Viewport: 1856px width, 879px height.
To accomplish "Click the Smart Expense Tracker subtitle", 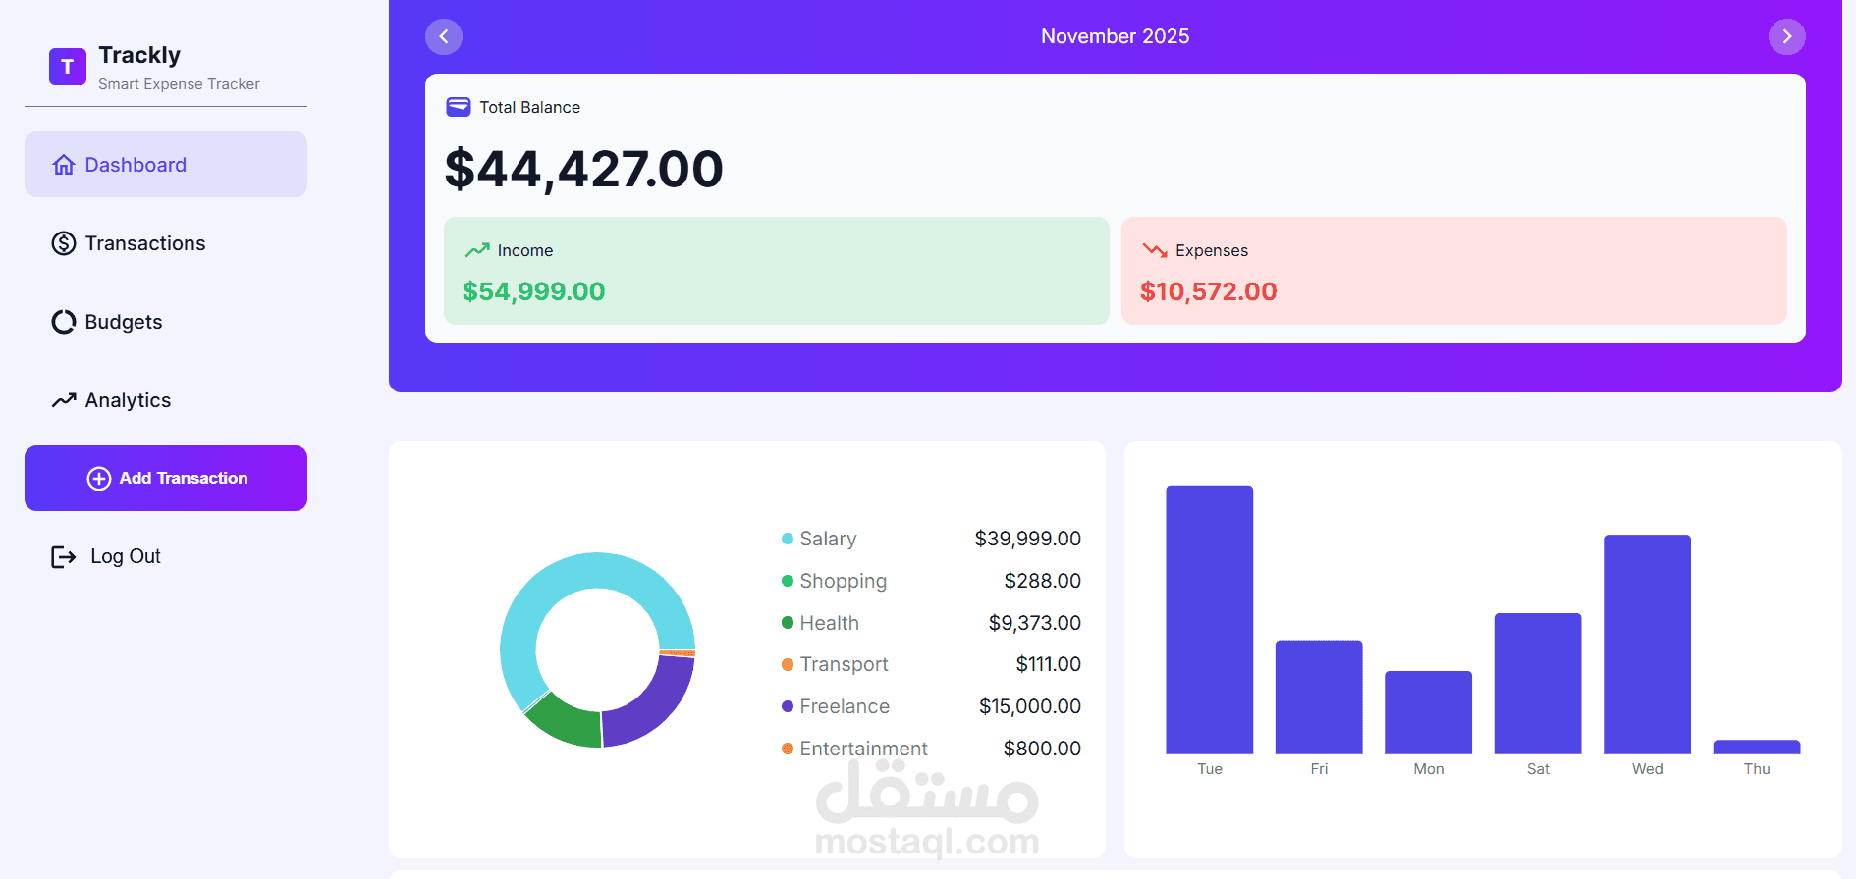I will (x=179, y=84).
